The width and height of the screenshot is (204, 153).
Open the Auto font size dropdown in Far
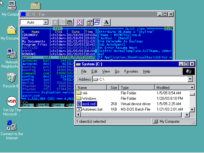point(46,22)
